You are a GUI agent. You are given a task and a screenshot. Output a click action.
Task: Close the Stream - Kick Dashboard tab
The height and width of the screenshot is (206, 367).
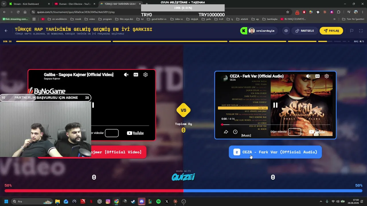click(x=49, y=4)
